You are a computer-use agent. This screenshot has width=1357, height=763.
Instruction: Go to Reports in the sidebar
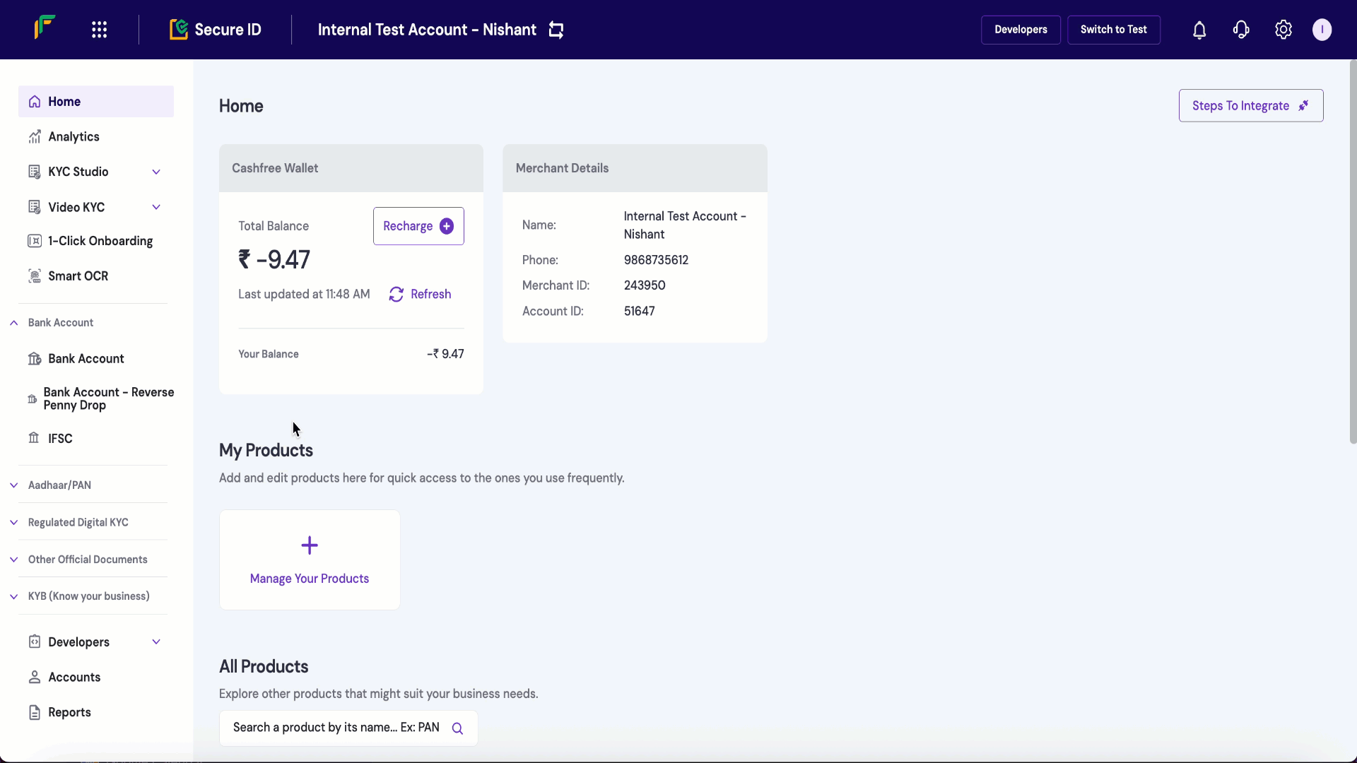pyautogui.click(x=69, y=712)
